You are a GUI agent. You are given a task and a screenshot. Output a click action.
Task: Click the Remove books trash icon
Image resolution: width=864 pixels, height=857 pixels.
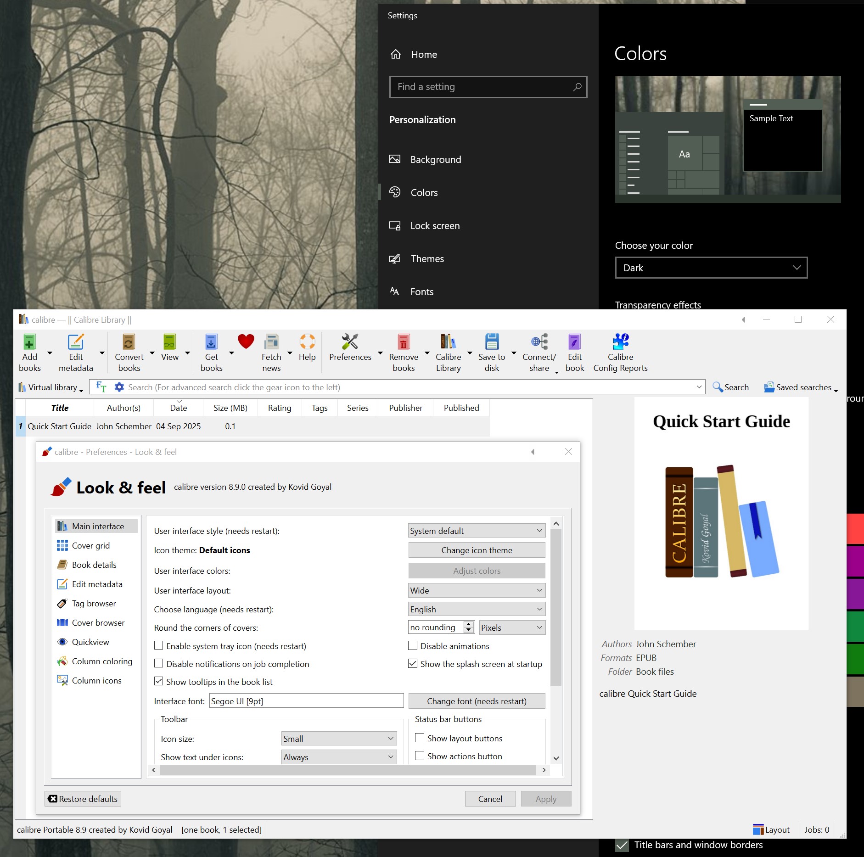tap(404, 342)
